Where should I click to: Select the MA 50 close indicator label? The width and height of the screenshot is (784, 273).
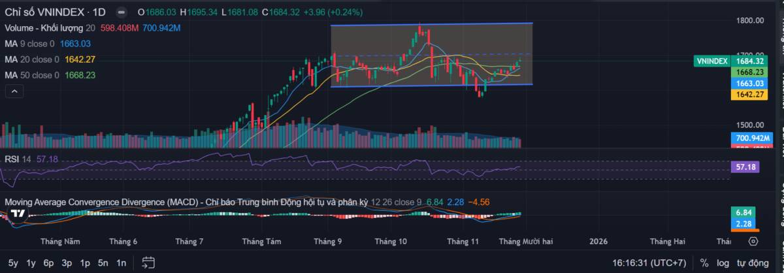tap(33, 75)
